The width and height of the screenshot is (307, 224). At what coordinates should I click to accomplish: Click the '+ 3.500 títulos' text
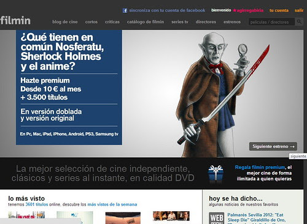(x=44, y=97)
